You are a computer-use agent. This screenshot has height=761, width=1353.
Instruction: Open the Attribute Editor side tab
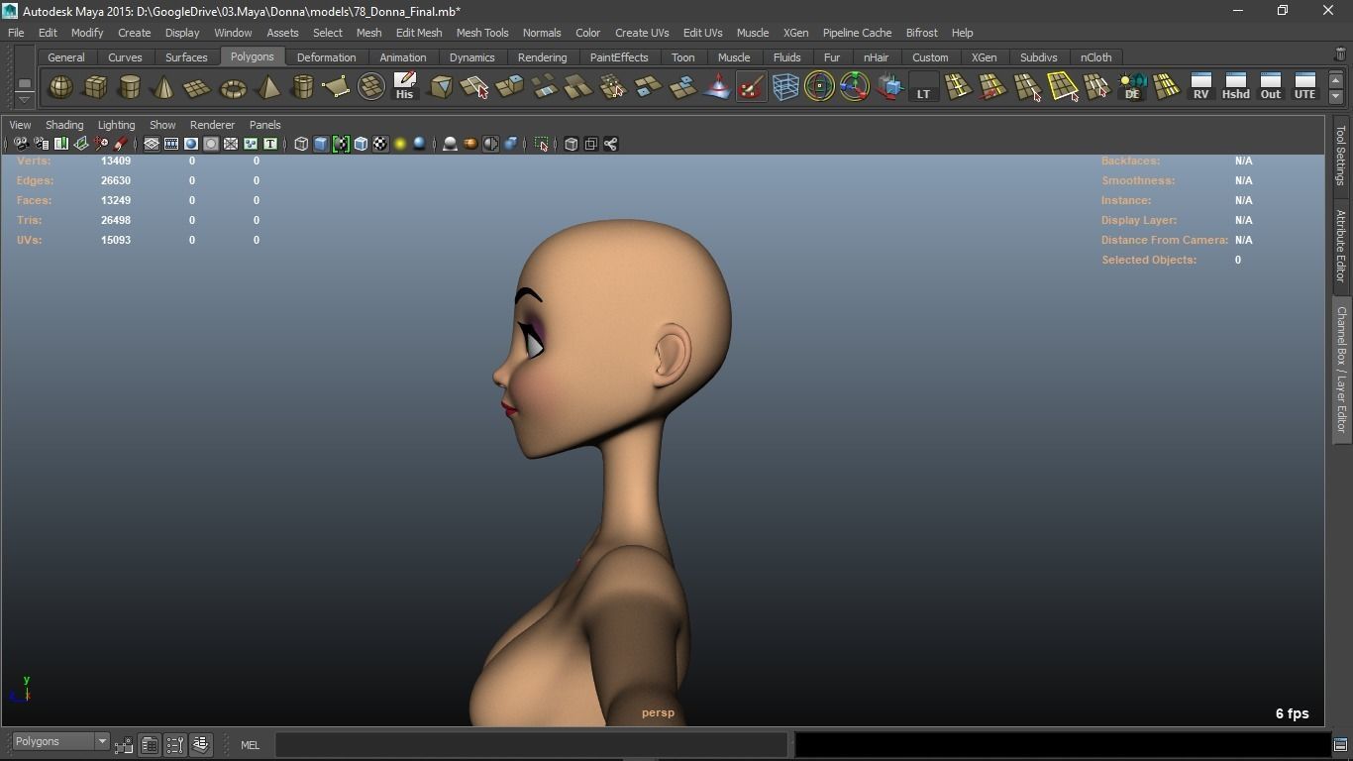(1340, 246)
